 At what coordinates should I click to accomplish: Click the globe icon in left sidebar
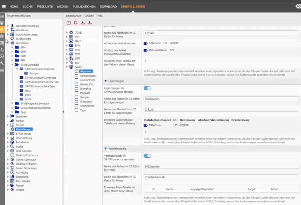(2, 36)
